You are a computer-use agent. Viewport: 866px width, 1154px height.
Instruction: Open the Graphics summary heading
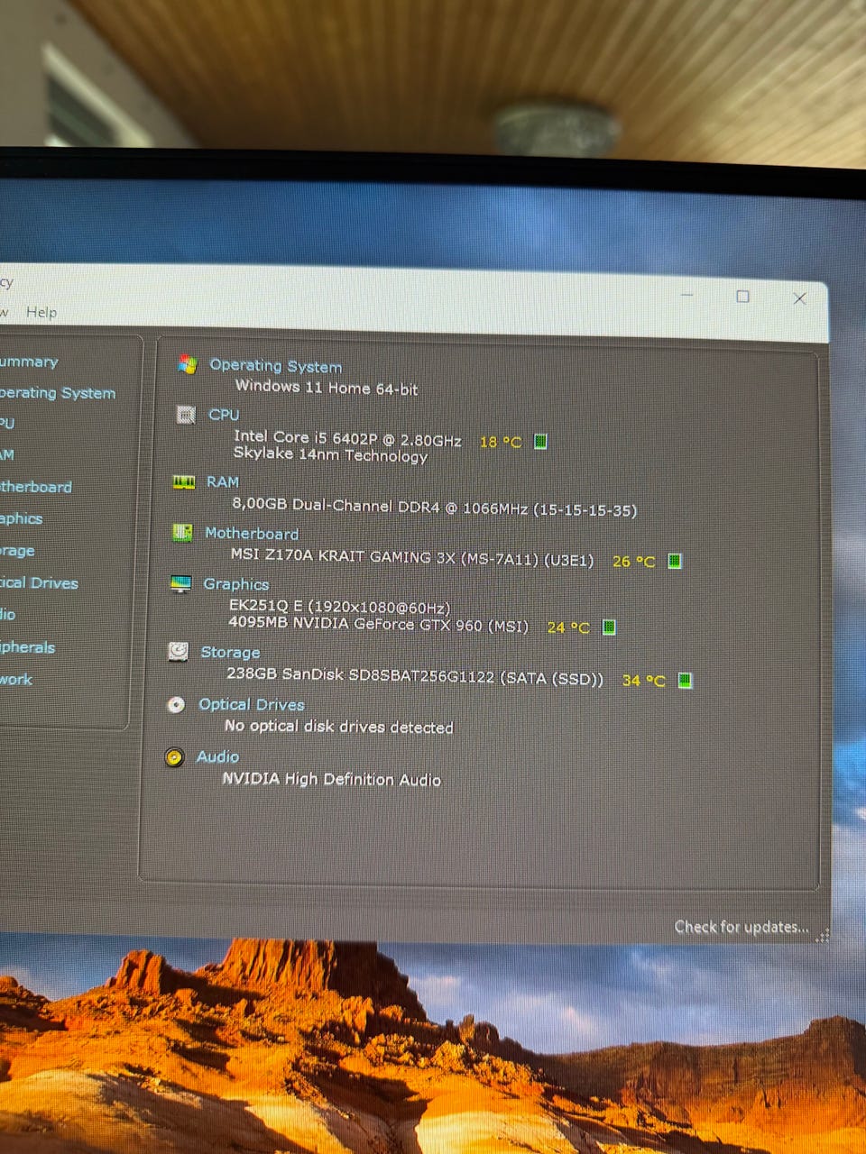[236, 584]
